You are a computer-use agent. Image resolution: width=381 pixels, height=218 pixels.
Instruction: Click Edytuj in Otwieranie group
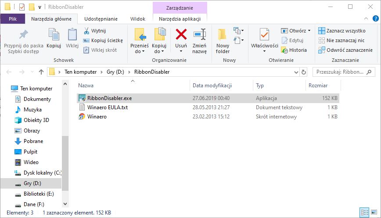[x=292, y=40]
